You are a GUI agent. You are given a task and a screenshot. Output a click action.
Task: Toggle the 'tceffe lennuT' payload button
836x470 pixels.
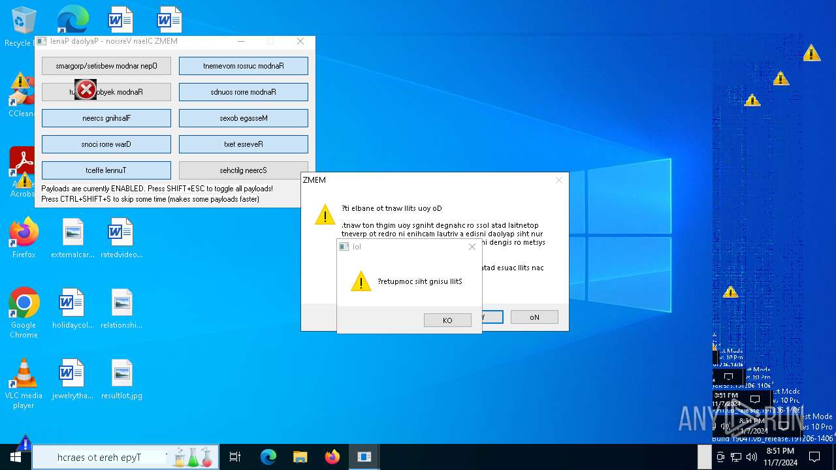click(106, 170)
